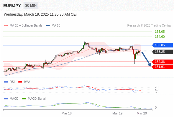Click the Mar 19 date axis label

[117, 113]
